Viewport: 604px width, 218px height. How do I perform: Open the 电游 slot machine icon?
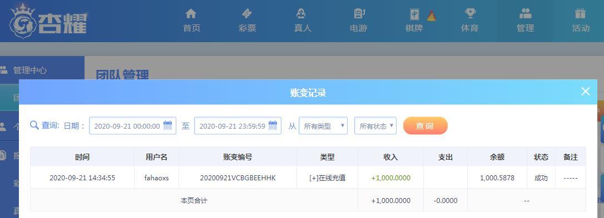pos(359,14)
